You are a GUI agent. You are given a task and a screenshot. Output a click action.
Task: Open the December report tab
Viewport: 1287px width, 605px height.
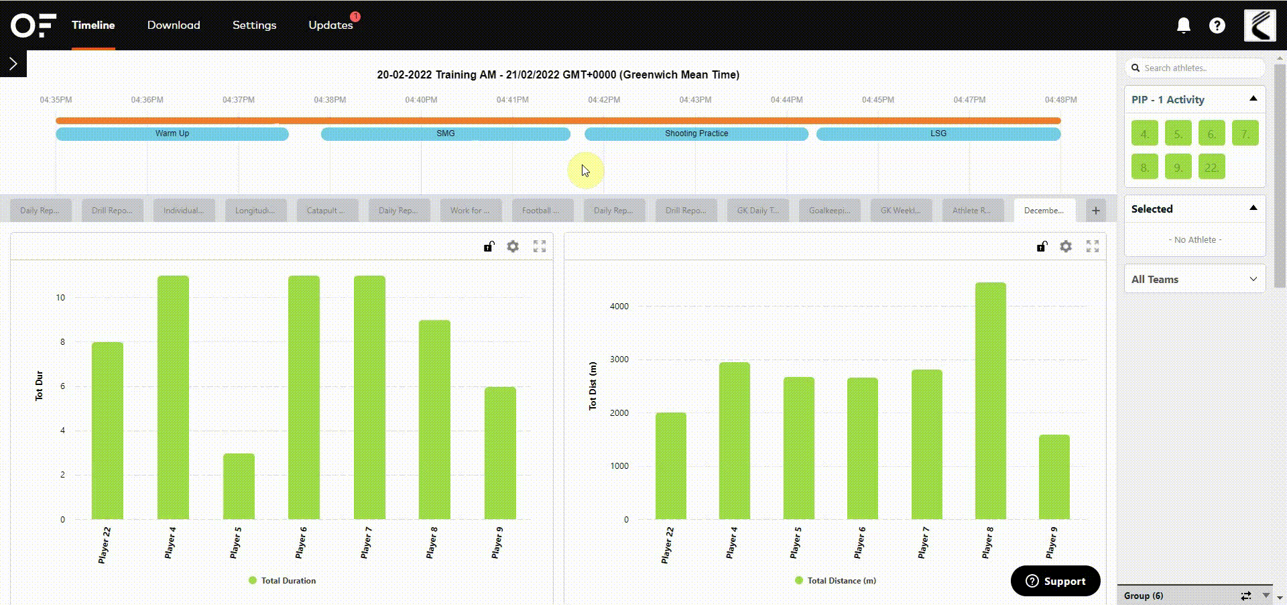click(x=1044, y=210)
